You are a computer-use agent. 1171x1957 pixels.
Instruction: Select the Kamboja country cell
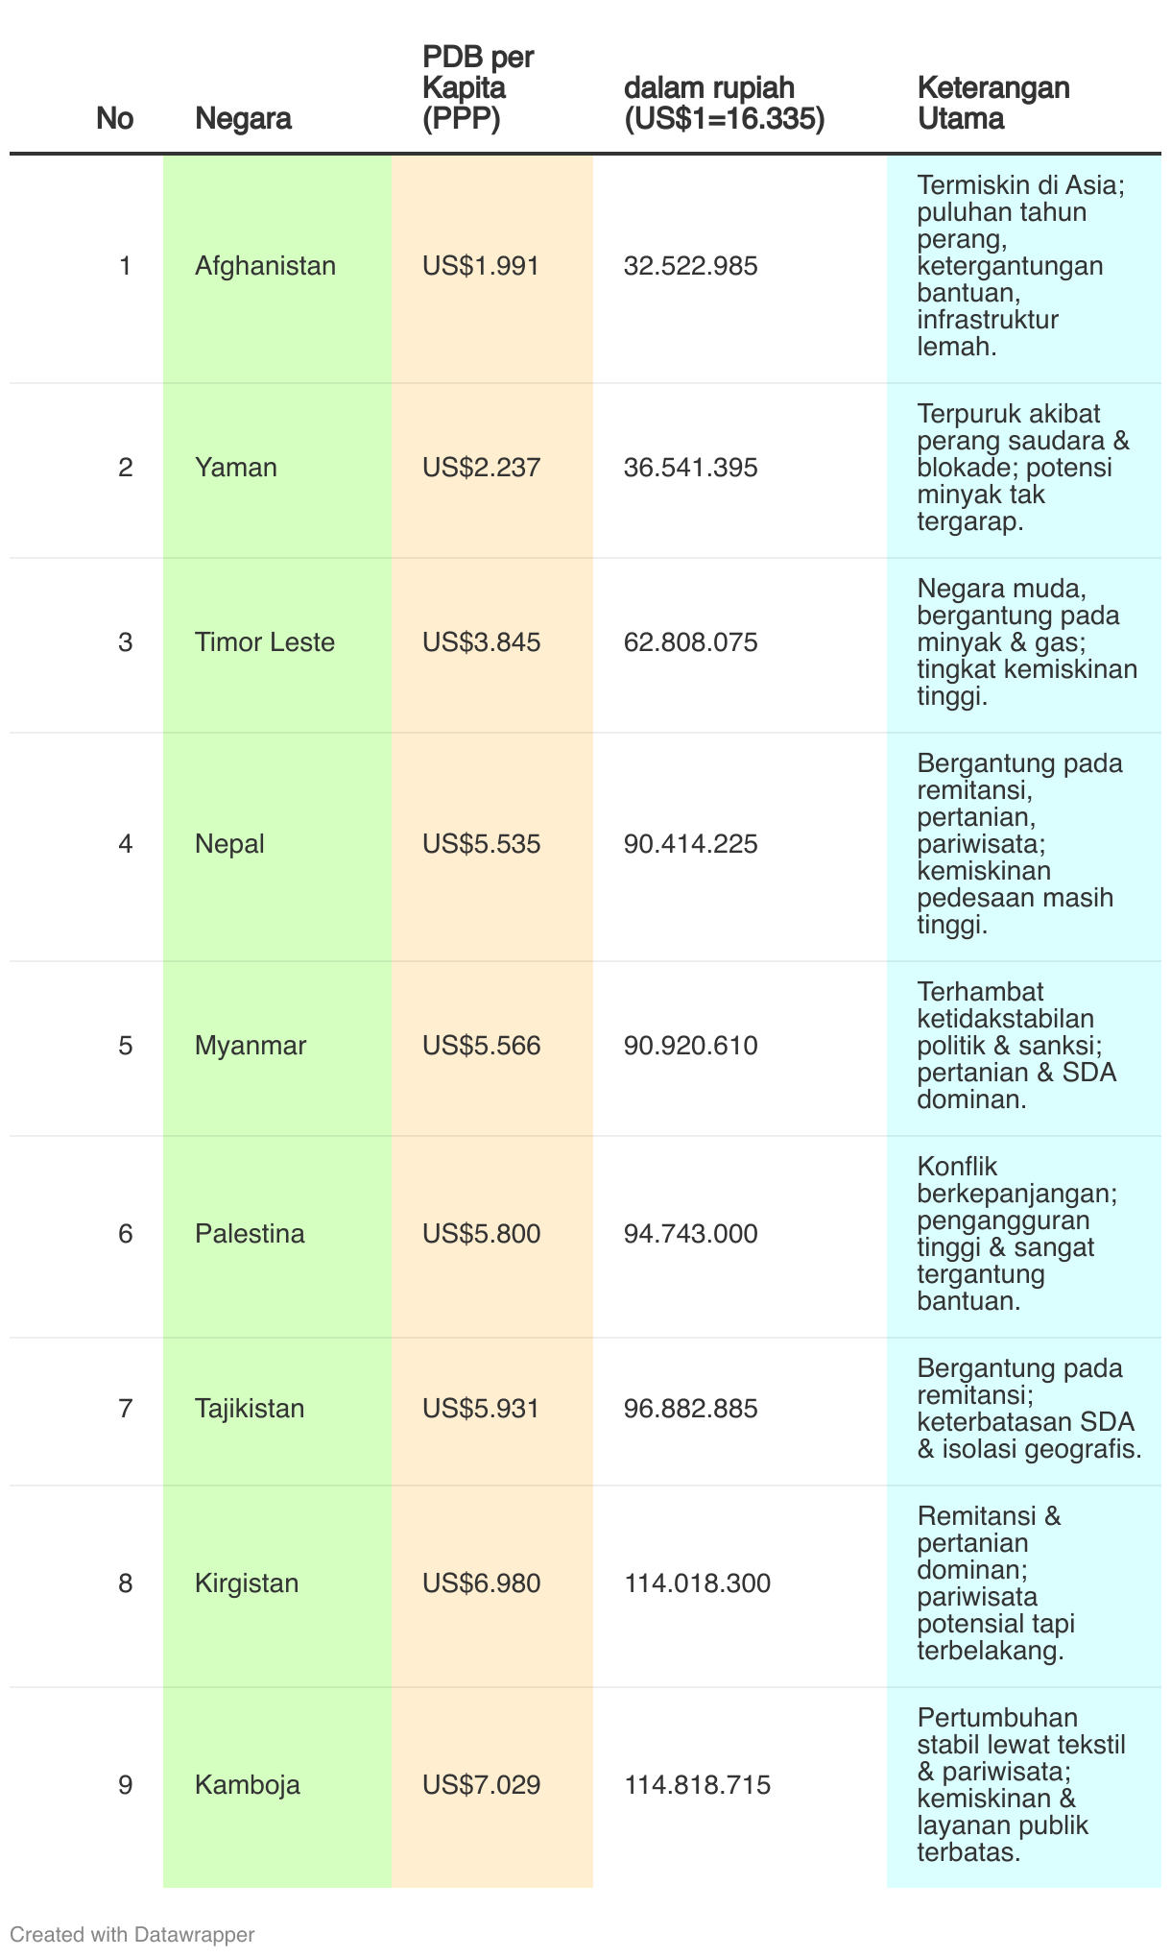277,1787
